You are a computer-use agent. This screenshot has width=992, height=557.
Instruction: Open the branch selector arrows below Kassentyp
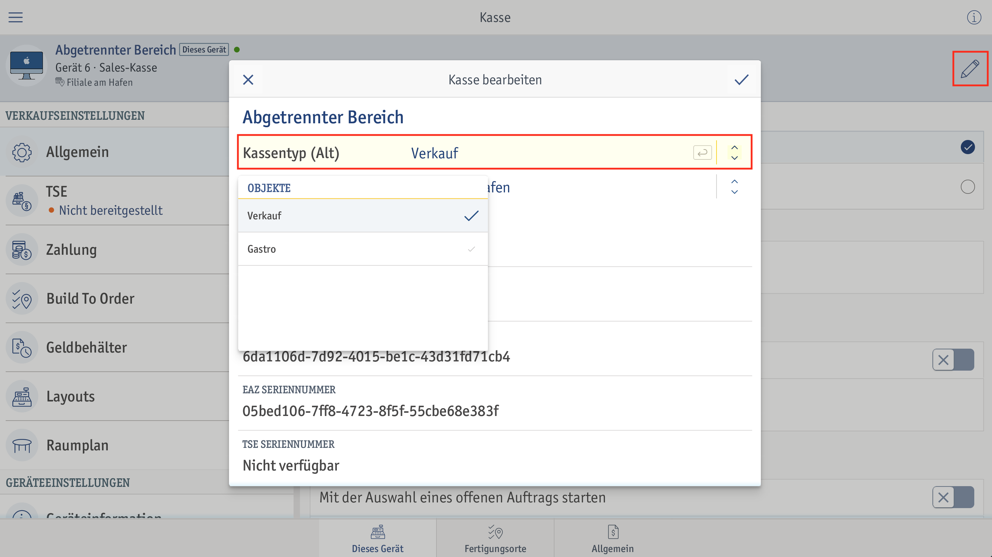click(734, 187)
